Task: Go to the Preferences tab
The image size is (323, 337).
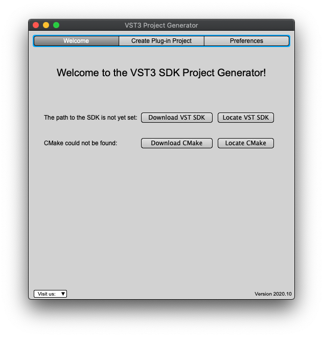Action: 246,41
